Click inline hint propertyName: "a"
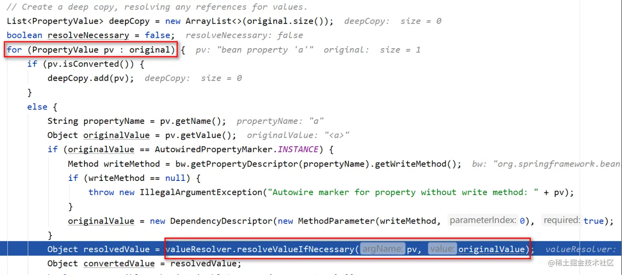 click(x=280, y=121)
